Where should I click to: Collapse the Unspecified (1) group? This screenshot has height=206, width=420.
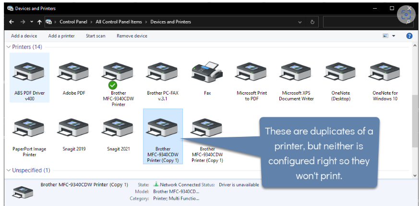(9, 170)
